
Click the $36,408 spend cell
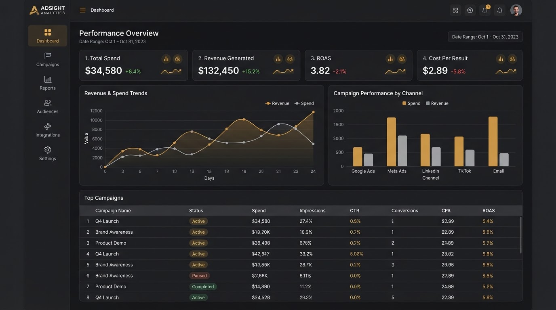[261, 243]
